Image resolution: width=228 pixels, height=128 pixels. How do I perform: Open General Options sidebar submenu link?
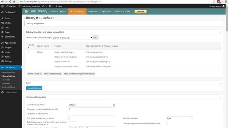coord(8,73)
